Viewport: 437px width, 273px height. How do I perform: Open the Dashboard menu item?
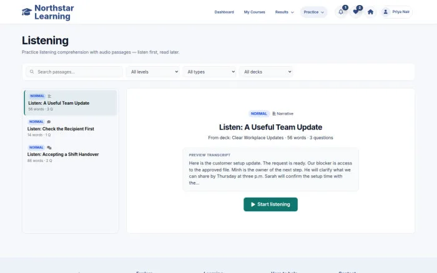click(x=224, y=12)
